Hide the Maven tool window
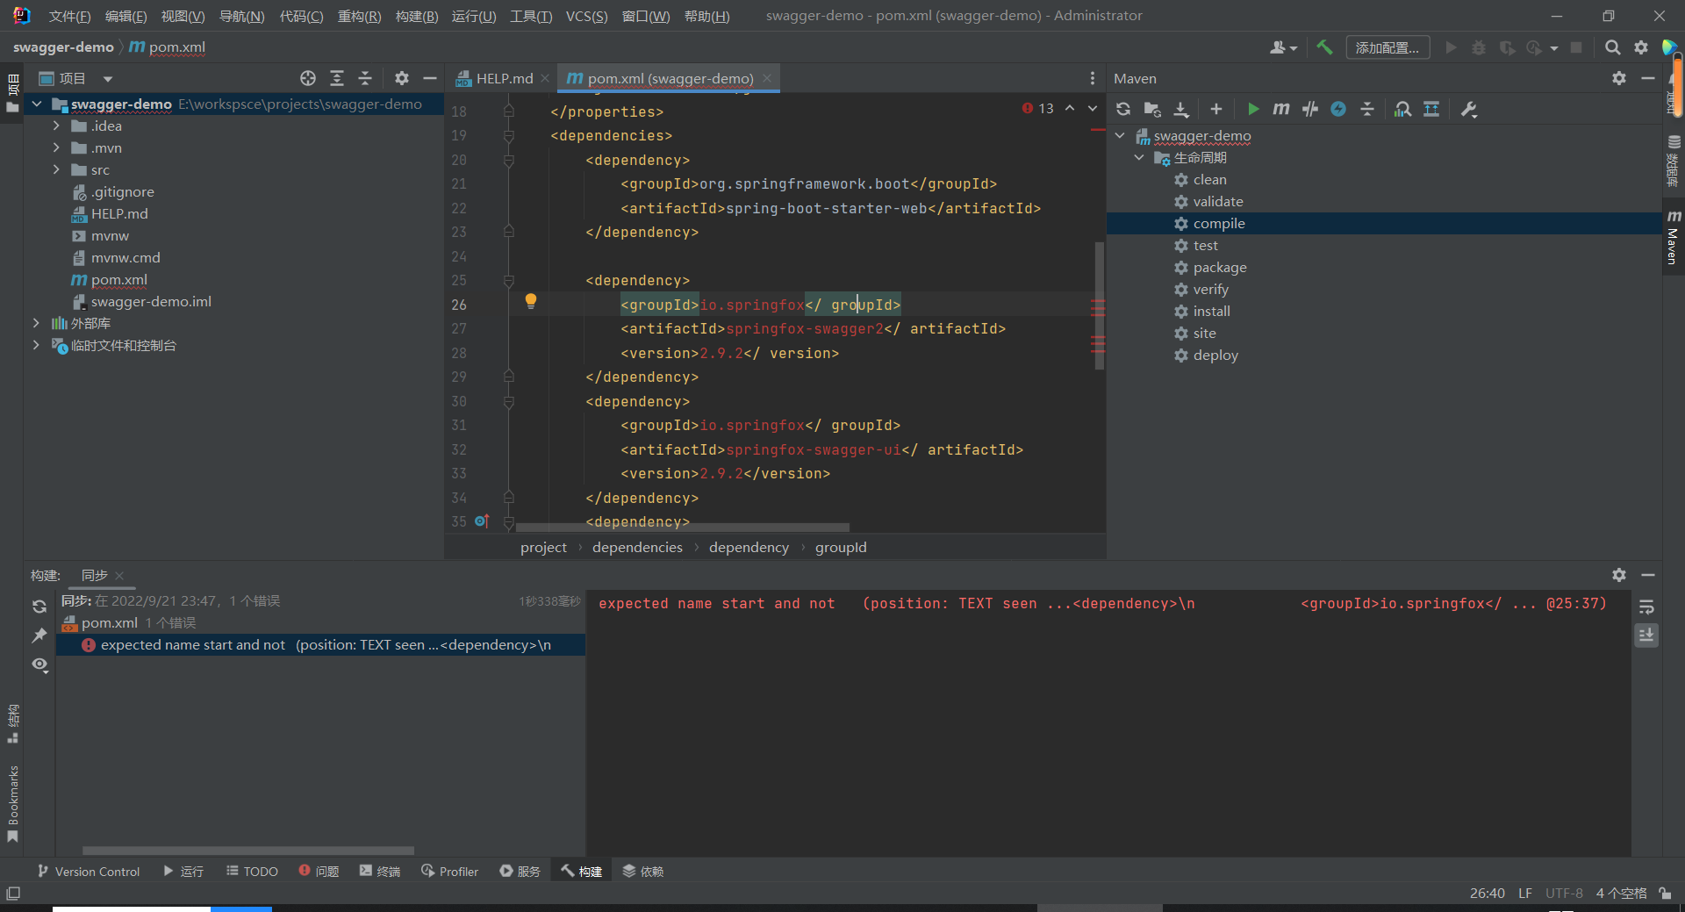1685x912 pixels. point(1648,78)
